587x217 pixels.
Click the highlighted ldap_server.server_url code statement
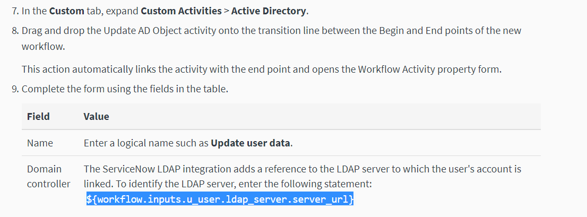coord(220,199)
